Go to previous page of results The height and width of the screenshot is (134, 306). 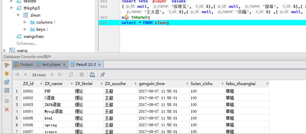pyautogui.click(x=25, y=74)
